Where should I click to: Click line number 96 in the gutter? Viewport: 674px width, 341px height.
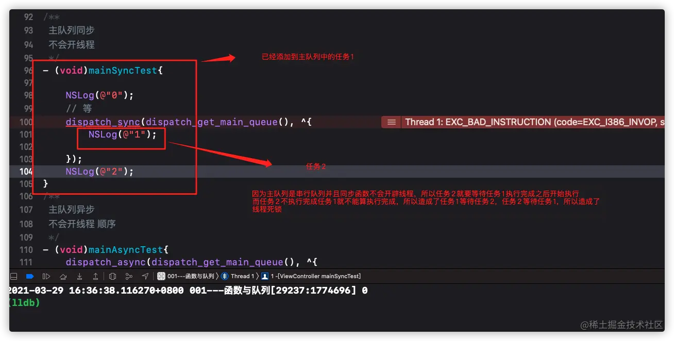[28, 71]
